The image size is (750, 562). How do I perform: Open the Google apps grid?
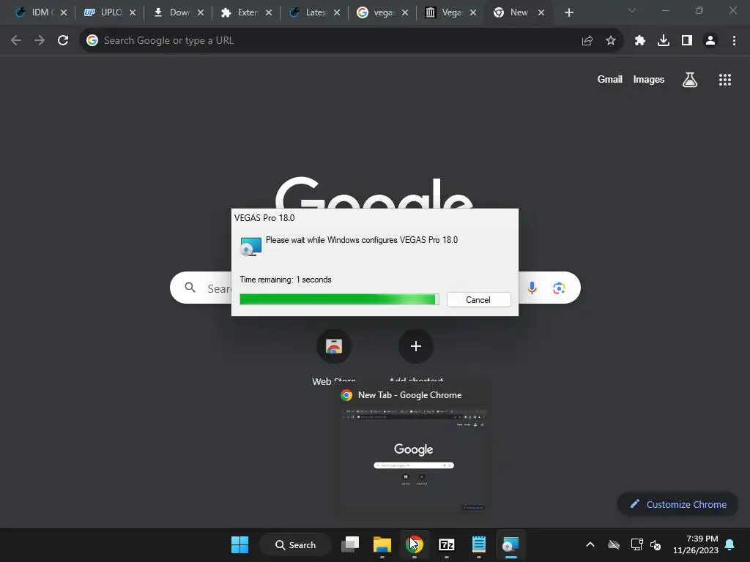click(724, 79)
